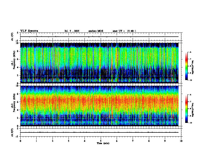Image resolution: width=204 pixels, height=158 pixels.
Task: Click time axis tick label "5"
Action: [101, 141]
